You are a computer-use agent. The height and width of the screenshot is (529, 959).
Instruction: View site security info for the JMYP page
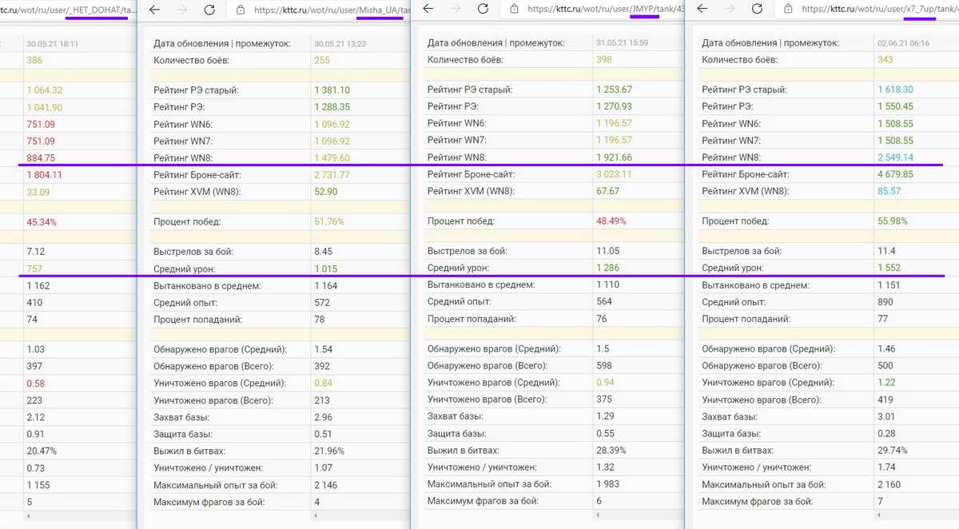[x=514, y=10]
